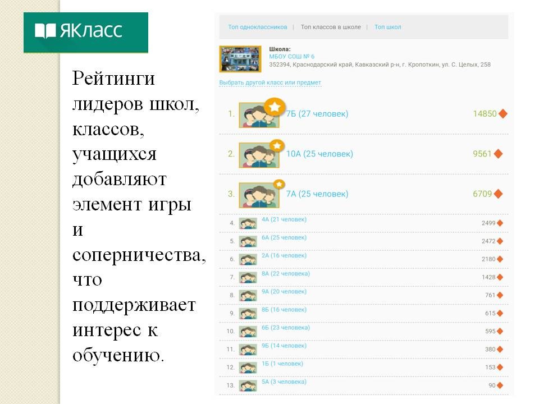The height and width of the screenshot is (404, 539).
Task: Click the orange diamond next to 14850
Action: click(x=503, y=114)
